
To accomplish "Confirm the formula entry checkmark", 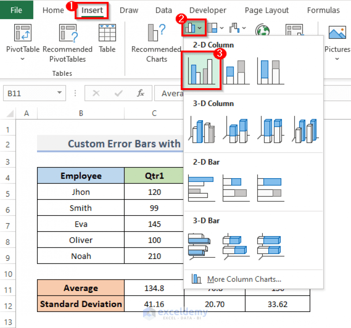I will click(x=118, y=93).
